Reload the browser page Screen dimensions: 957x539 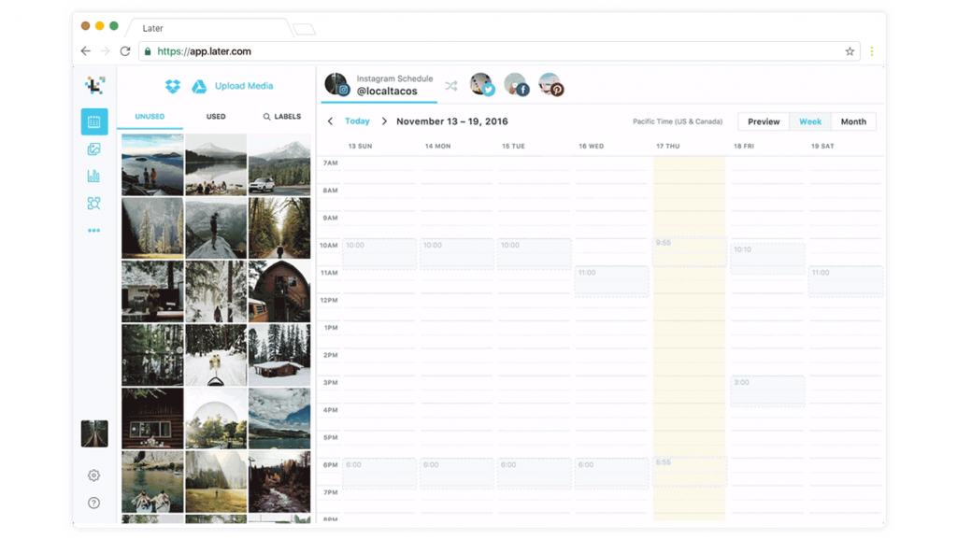(125, 51)
